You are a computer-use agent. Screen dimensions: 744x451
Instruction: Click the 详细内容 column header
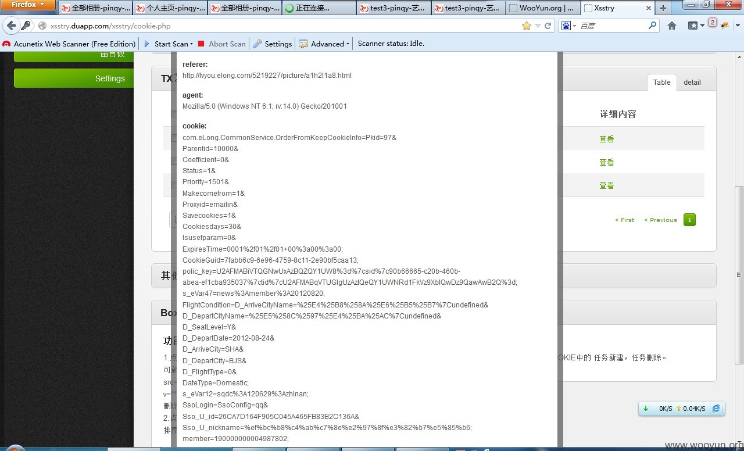tap(618, 114)
